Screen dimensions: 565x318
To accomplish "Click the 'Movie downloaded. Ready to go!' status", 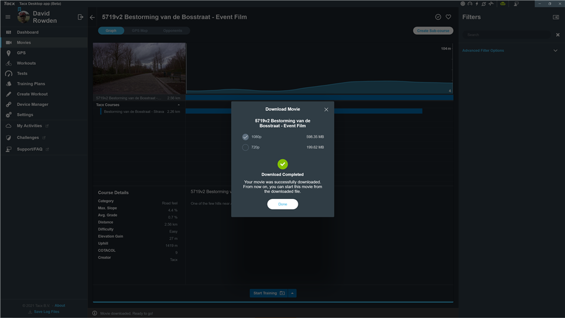I will tap(127, 313).
